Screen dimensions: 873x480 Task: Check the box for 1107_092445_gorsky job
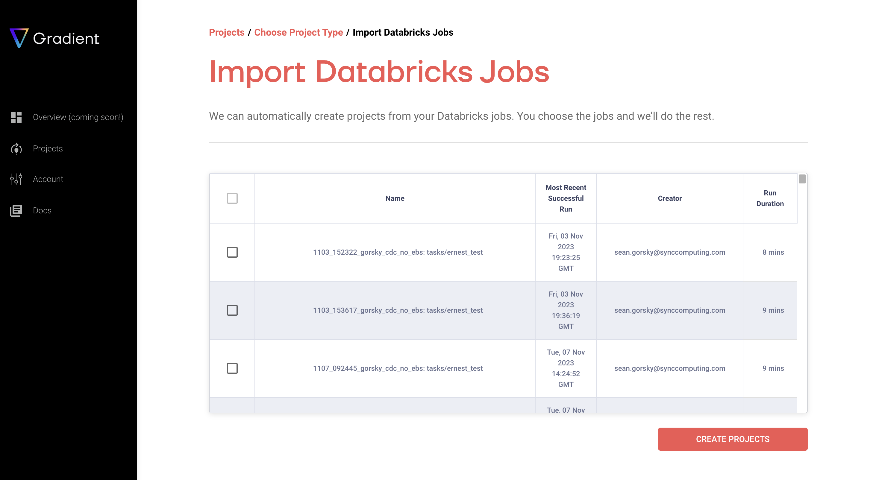click(232, 368)
